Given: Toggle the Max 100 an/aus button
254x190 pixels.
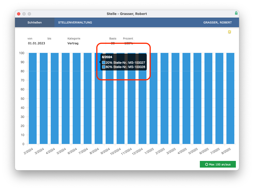Looking at the screenshot, I should (218, 164).
